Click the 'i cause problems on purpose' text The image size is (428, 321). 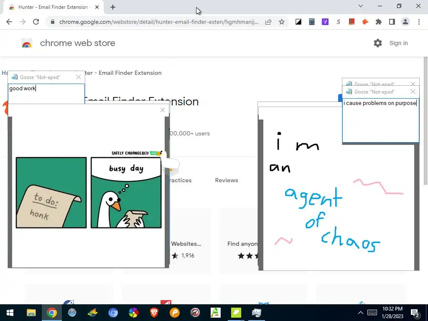tap(380, 103)
